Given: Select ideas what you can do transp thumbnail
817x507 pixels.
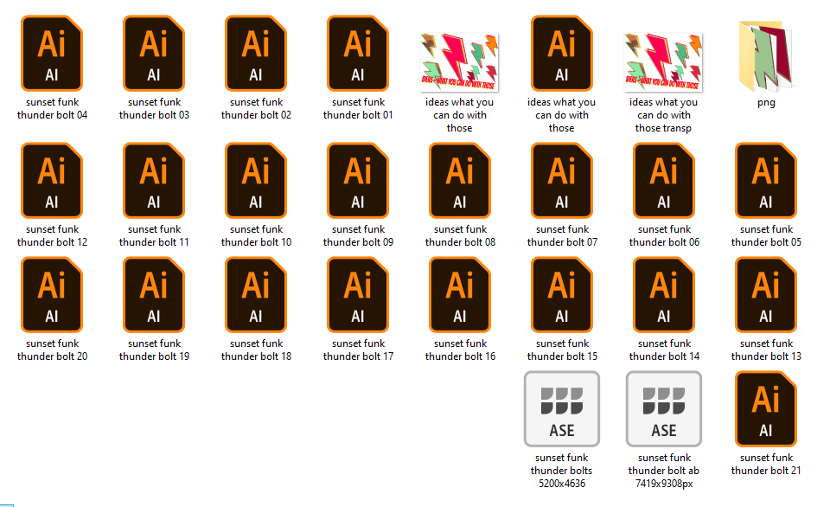Looking at the screenshot, I should (x=664, y=61).
